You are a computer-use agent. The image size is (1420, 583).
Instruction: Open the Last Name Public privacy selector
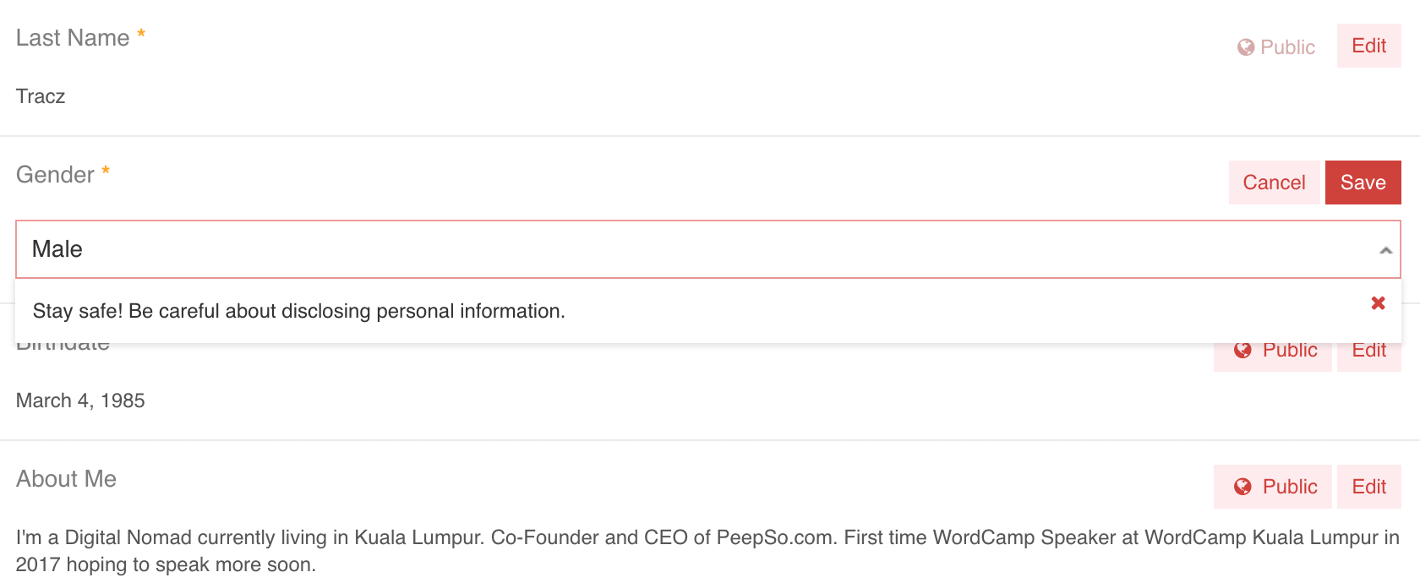pos(1276,46)
